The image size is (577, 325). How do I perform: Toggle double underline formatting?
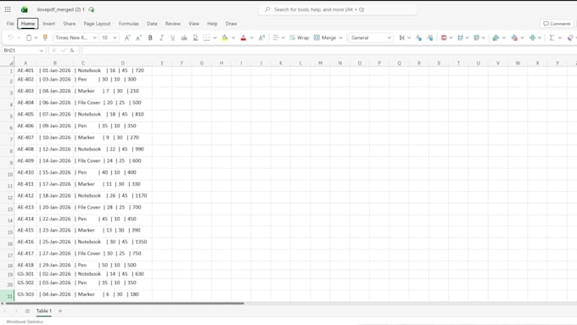195,37
